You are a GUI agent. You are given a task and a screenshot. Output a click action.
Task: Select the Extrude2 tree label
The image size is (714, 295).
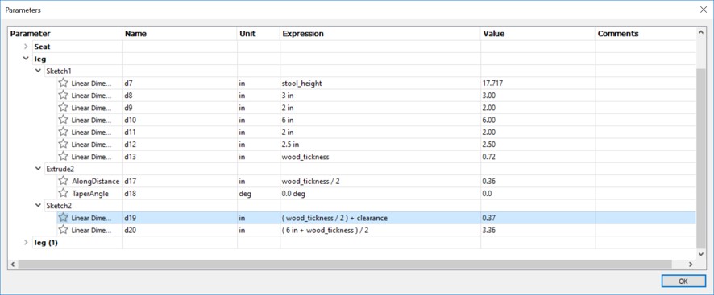60,169
